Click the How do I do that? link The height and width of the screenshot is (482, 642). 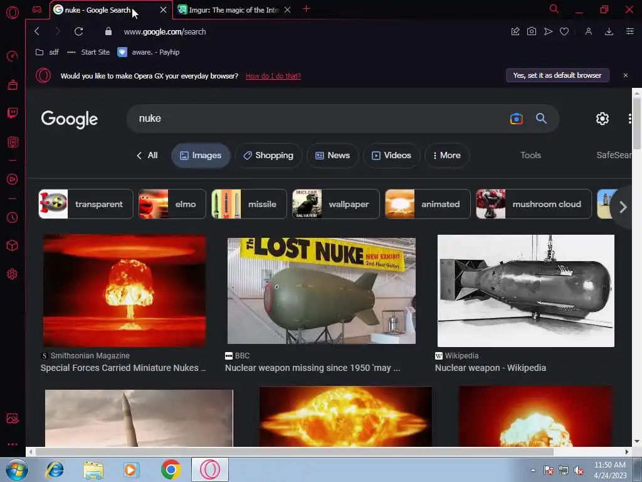tap(273, 76)
